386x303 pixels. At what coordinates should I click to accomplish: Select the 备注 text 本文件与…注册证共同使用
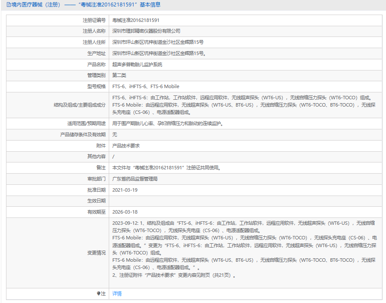(x=166, y=168)
